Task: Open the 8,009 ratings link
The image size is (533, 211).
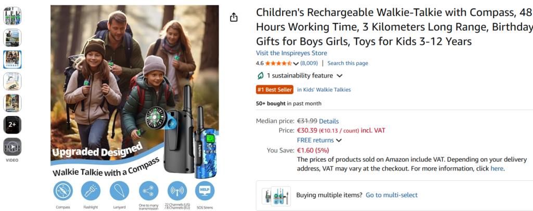Action: click(x=309, y=63)
